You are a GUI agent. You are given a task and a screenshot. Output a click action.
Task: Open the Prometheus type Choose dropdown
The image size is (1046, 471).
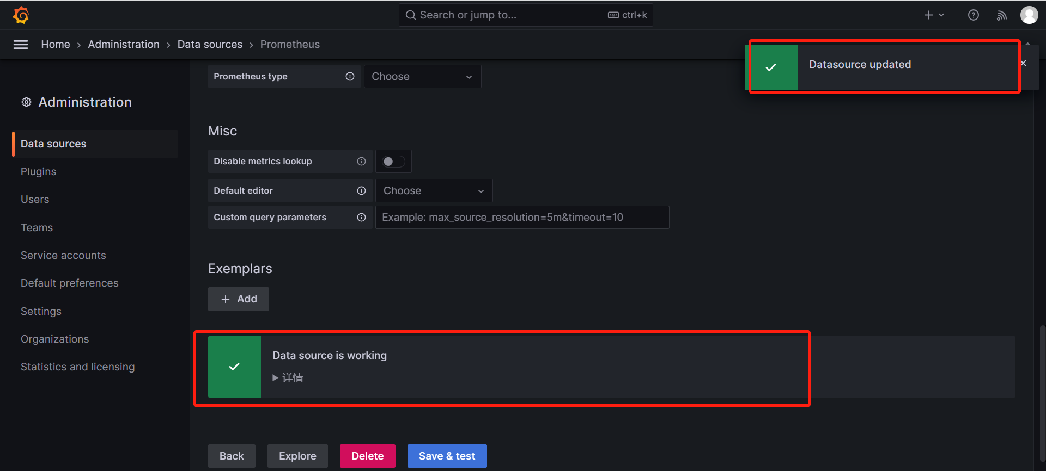click(x=422, y=77)
